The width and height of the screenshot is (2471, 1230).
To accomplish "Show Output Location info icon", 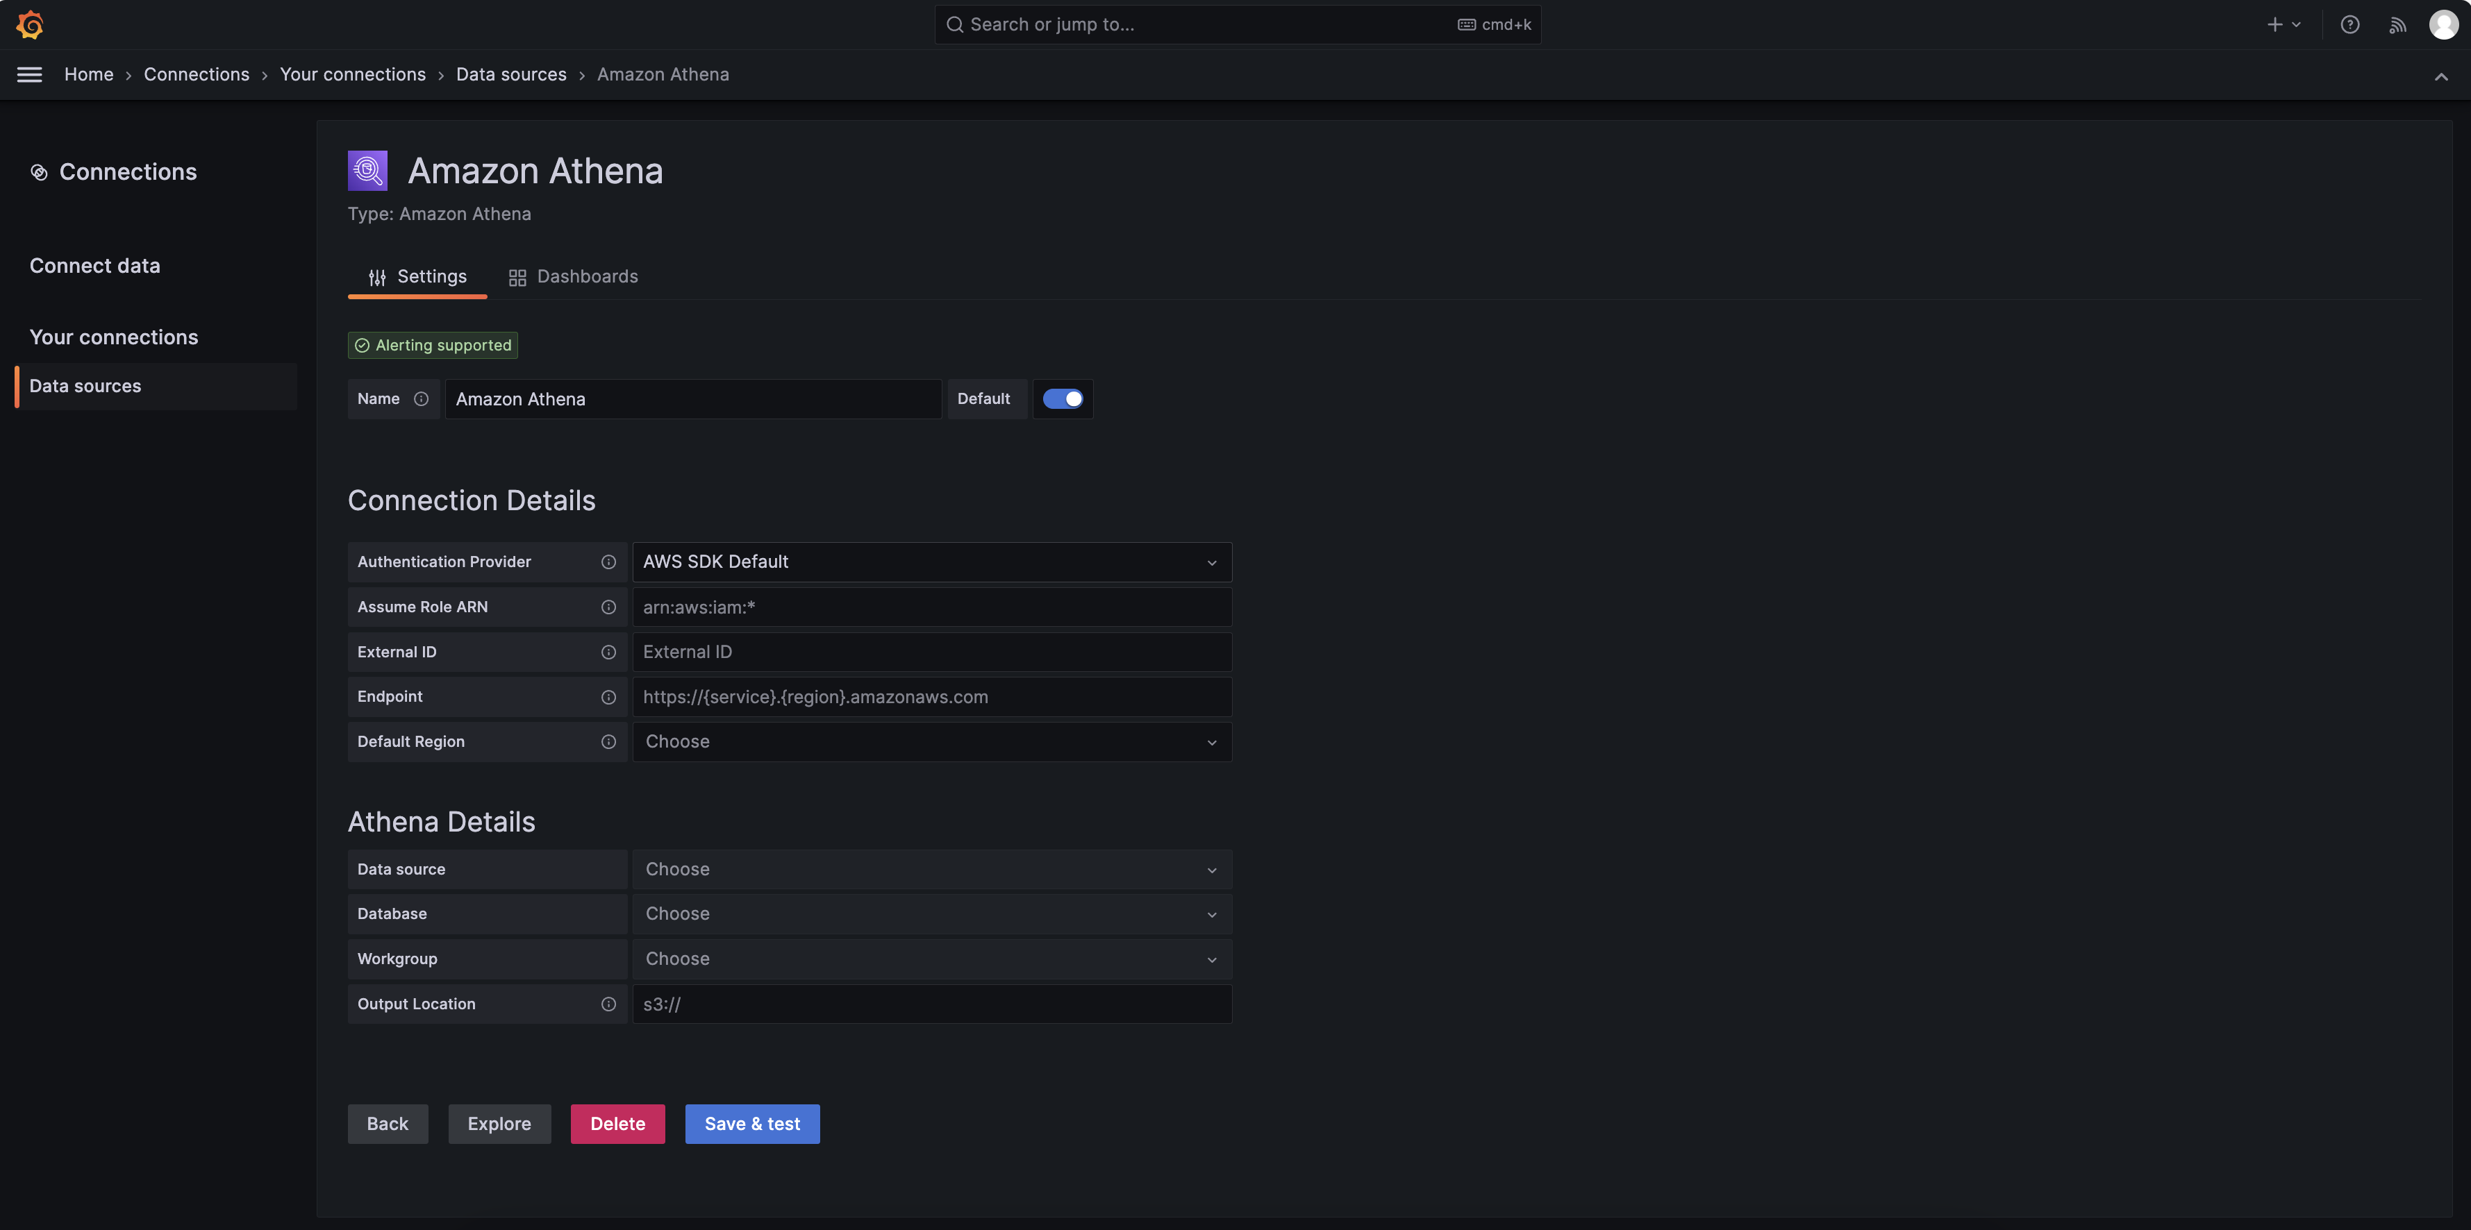I will (x=608, y=1004).
